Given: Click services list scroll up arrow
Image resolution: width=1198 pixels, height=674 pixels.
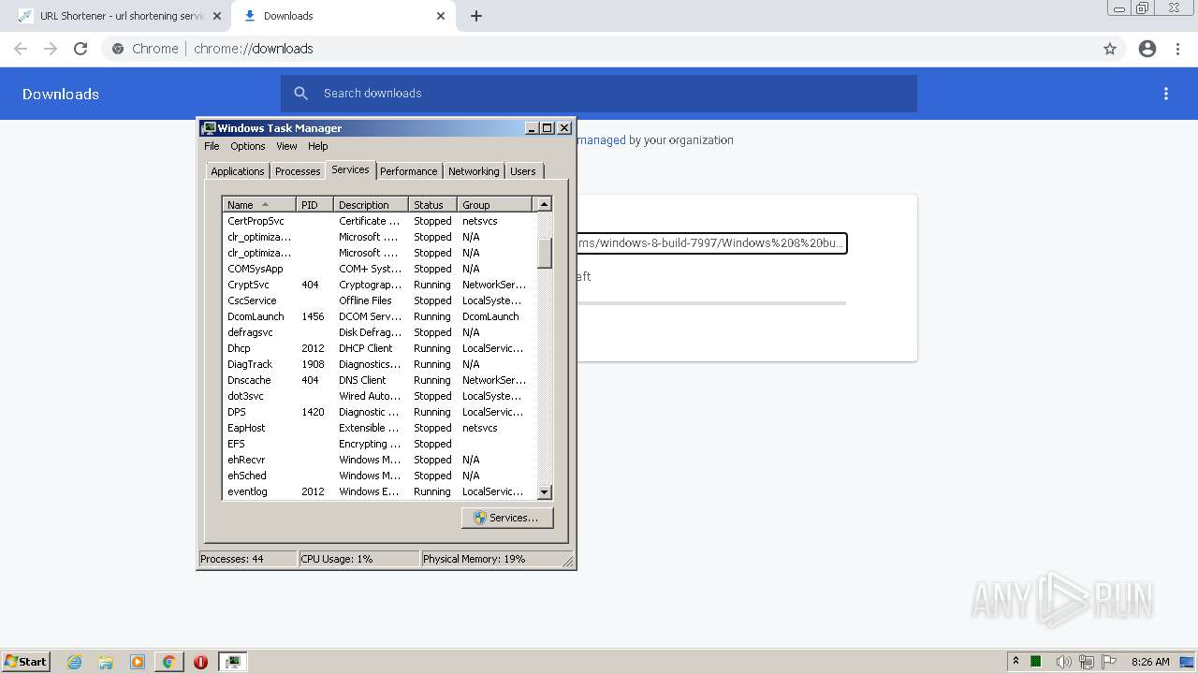Looking at the screenshot, I should click(545, 204).
